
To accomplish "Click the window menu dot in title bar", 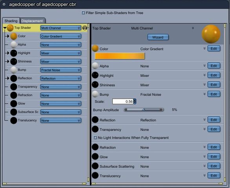I will coord(4,4).
